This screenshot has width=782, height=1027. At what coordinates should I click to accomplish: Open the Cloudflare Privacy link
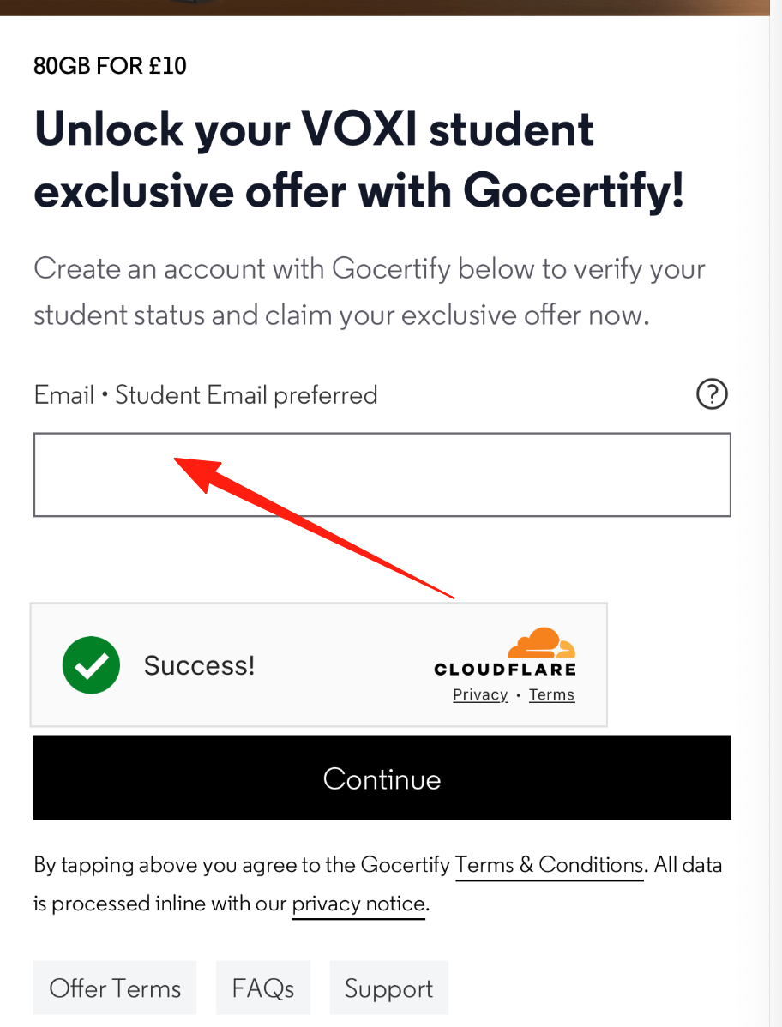[480, 694]
